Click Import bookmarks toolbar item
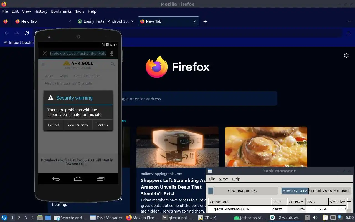Viewport: 355px width, 222px height. tap(19, 42)
